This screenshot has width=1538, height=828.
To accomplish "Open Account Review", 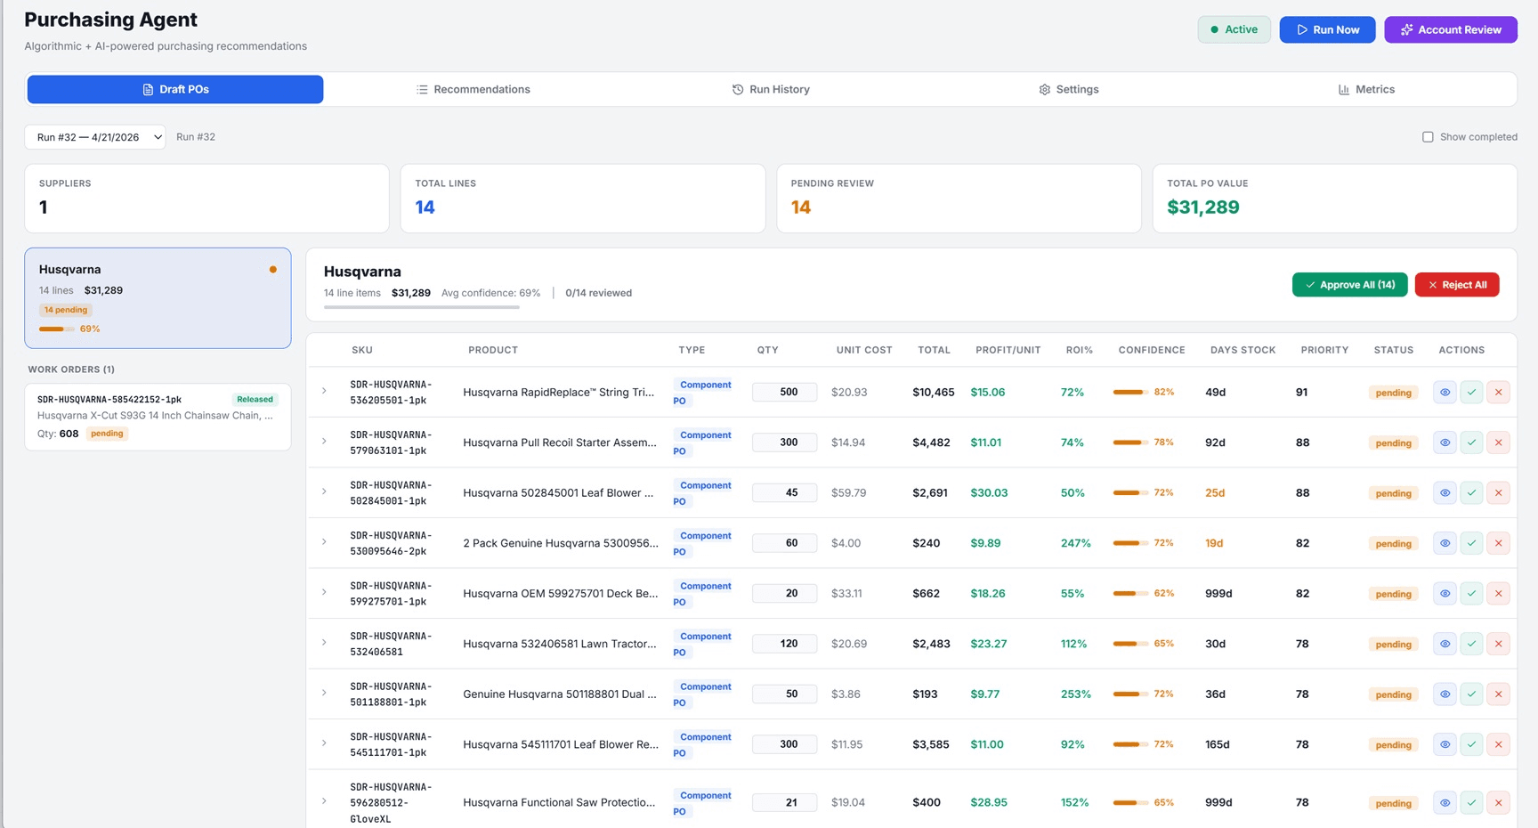I will tap(1451, 29).
